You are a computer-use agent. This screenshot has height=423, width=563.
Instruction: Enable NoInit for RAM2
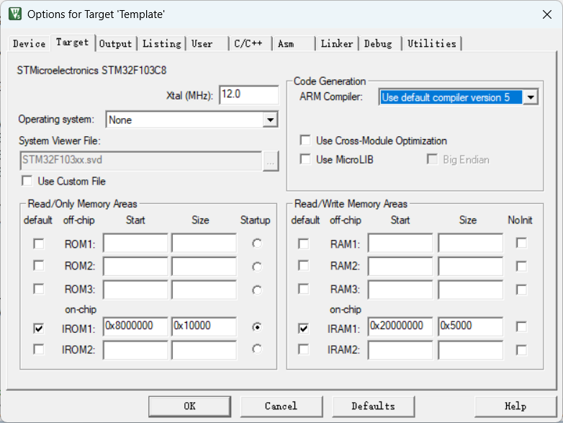coord(521,267)
